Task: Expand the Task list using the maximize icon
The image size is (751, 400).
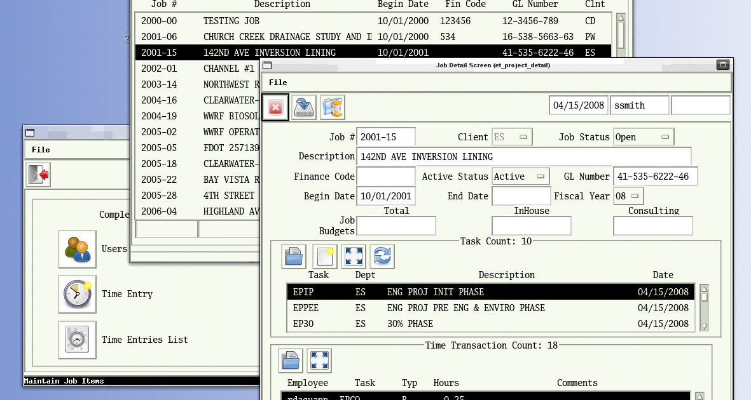Action: click(354, 256)
